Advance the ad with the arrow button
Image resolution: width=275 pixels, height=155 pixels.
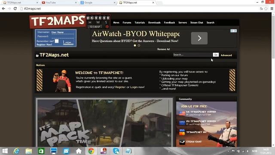point(199,38)
